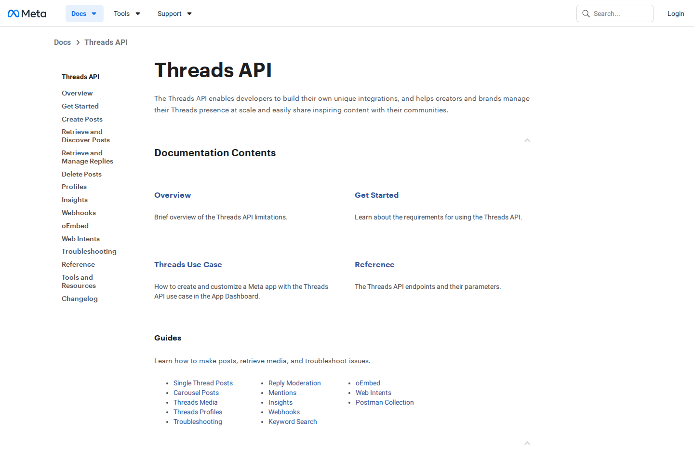The height and width of the screenshot is (463, 694).
Task: Open Insights guide link in Guides list
Action: (280, 402)
